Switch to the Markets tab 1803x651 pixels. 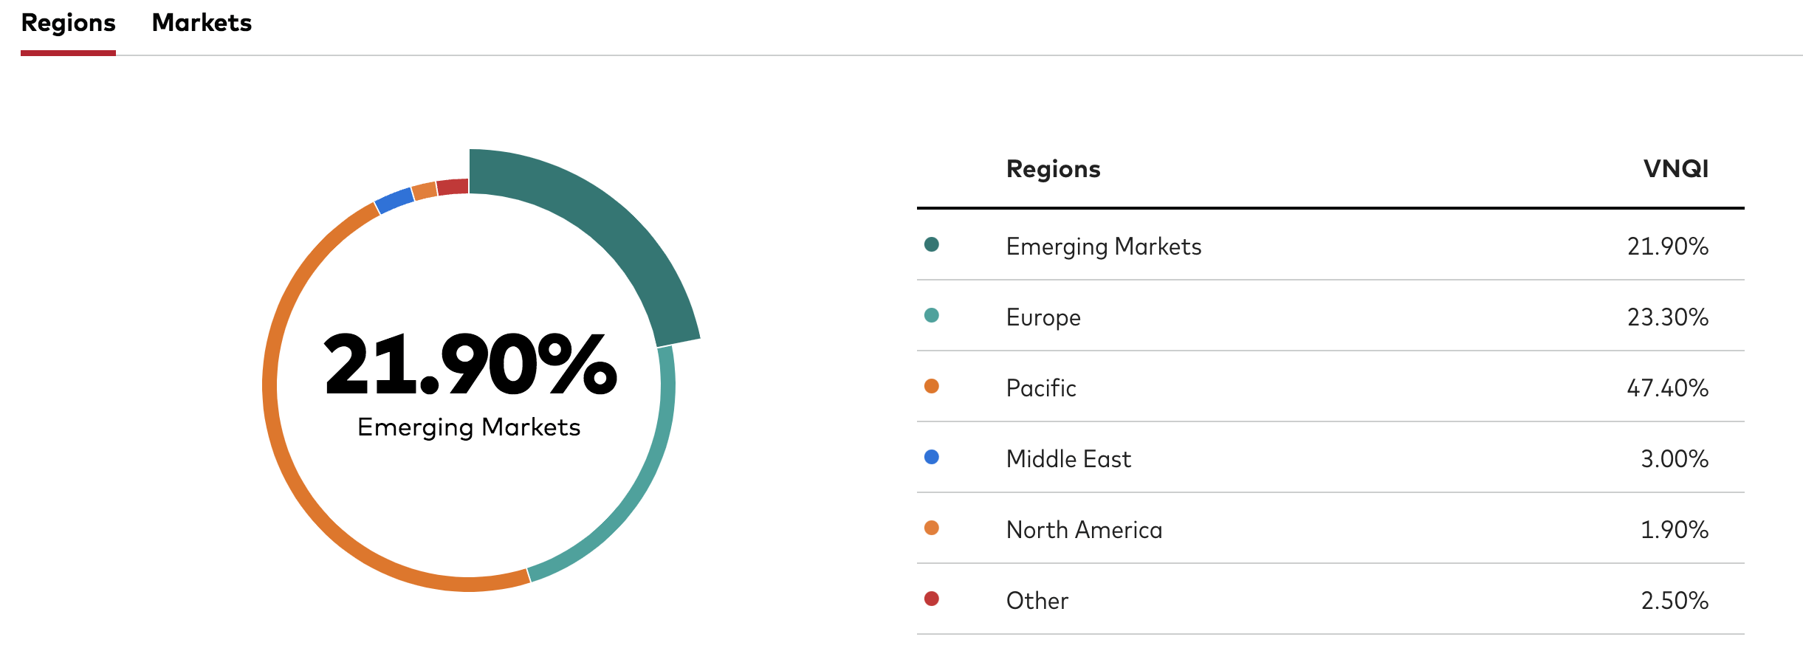[x=202, y=24]
